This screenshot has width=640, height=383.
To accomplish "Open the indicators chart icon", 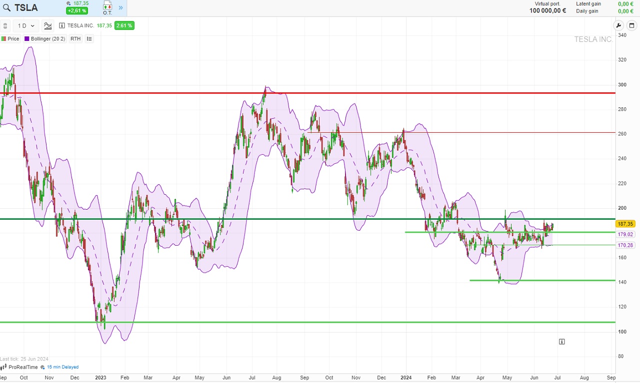I will tap(48, 25).
